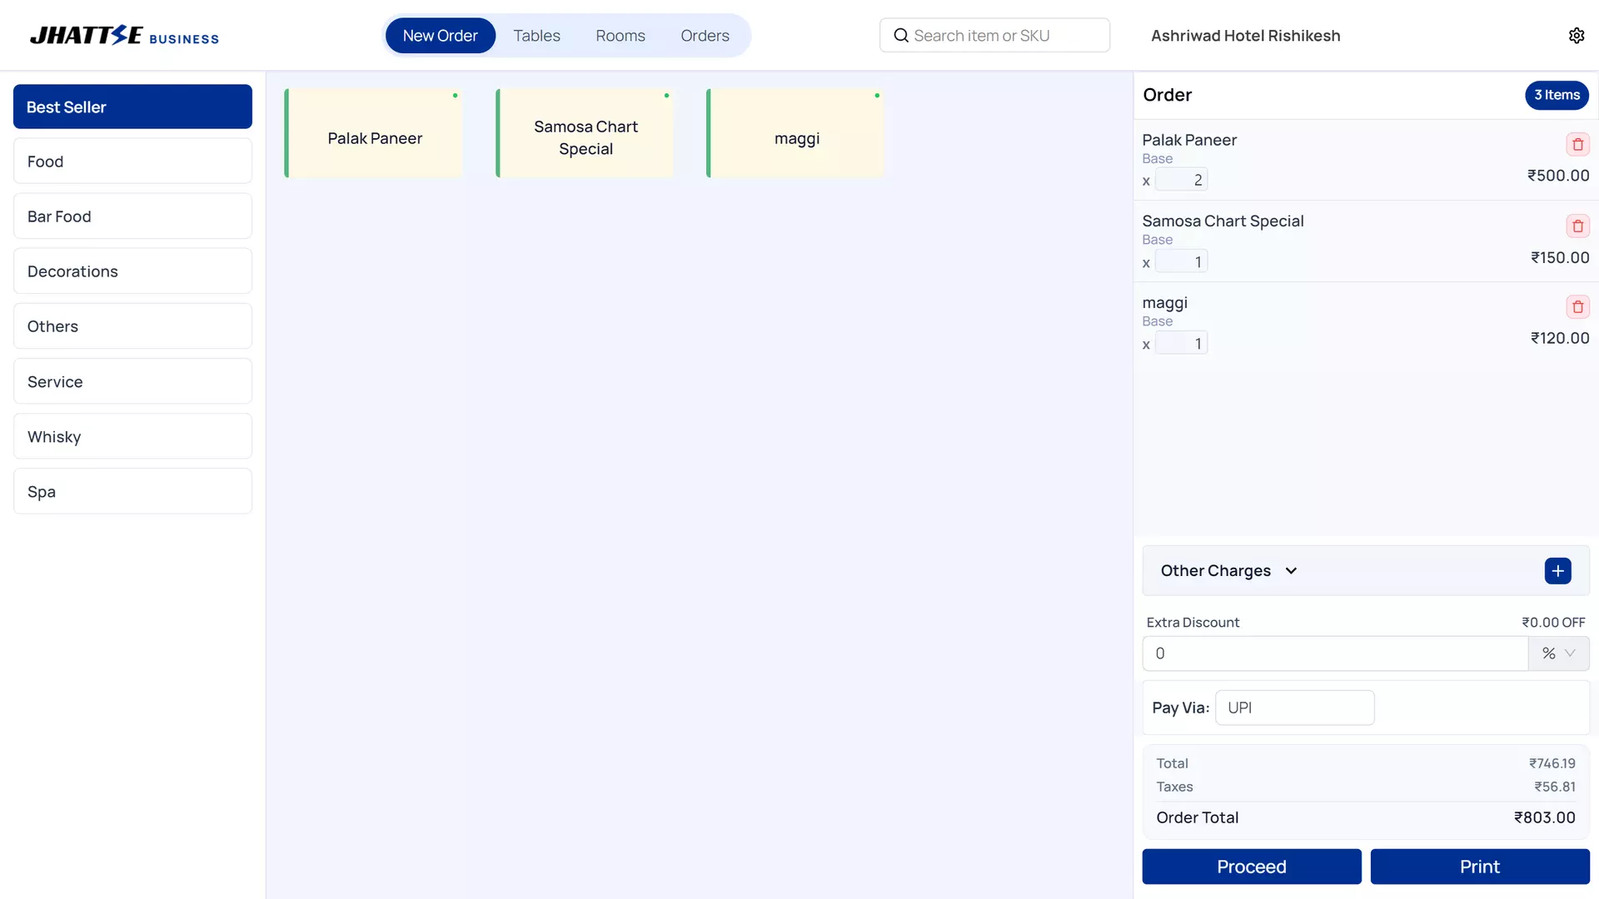This screenshot has height=899, width=1599.
Task: Edit the maggi quantity field
Action: 1181,343
